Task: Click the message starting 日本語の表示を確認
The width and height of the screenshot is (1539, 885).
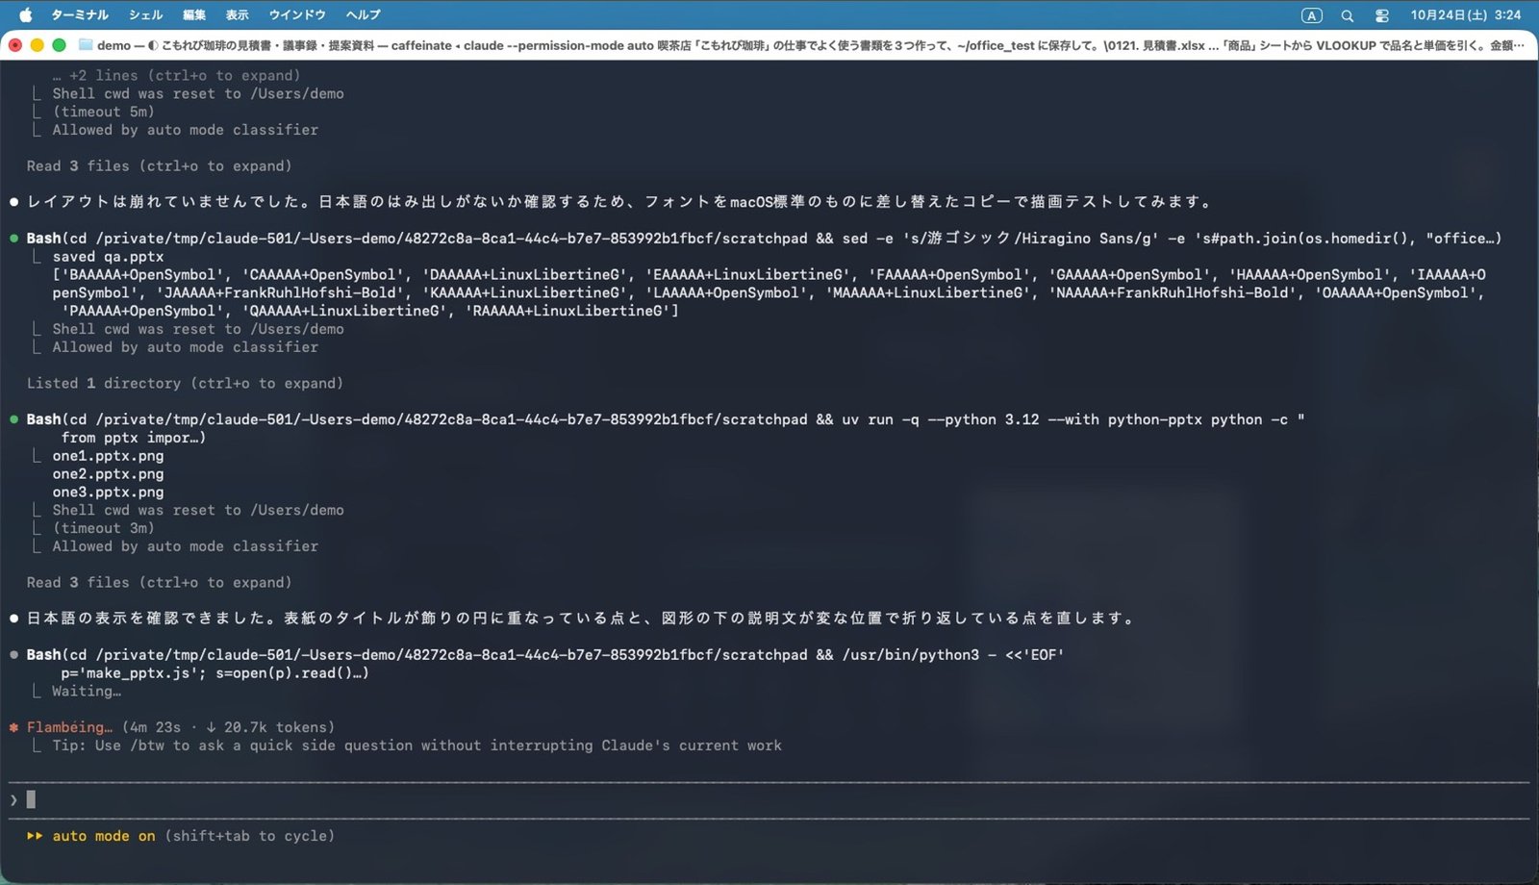Action: pyautogui.click(x=580, y=619)
